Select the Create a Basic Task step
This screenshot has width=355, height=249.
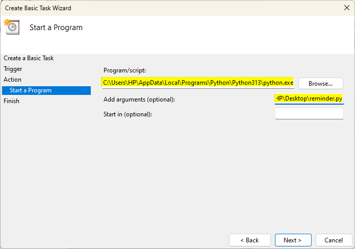[29, 58]
